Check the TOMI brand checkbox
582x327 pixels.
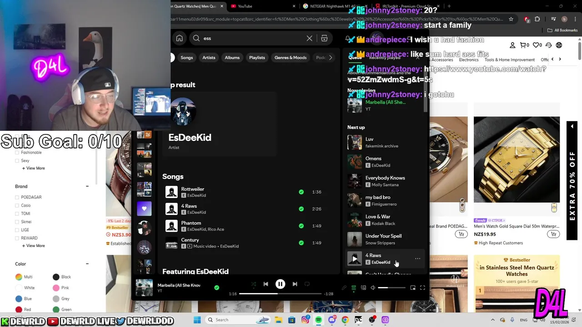coord(17,214)
